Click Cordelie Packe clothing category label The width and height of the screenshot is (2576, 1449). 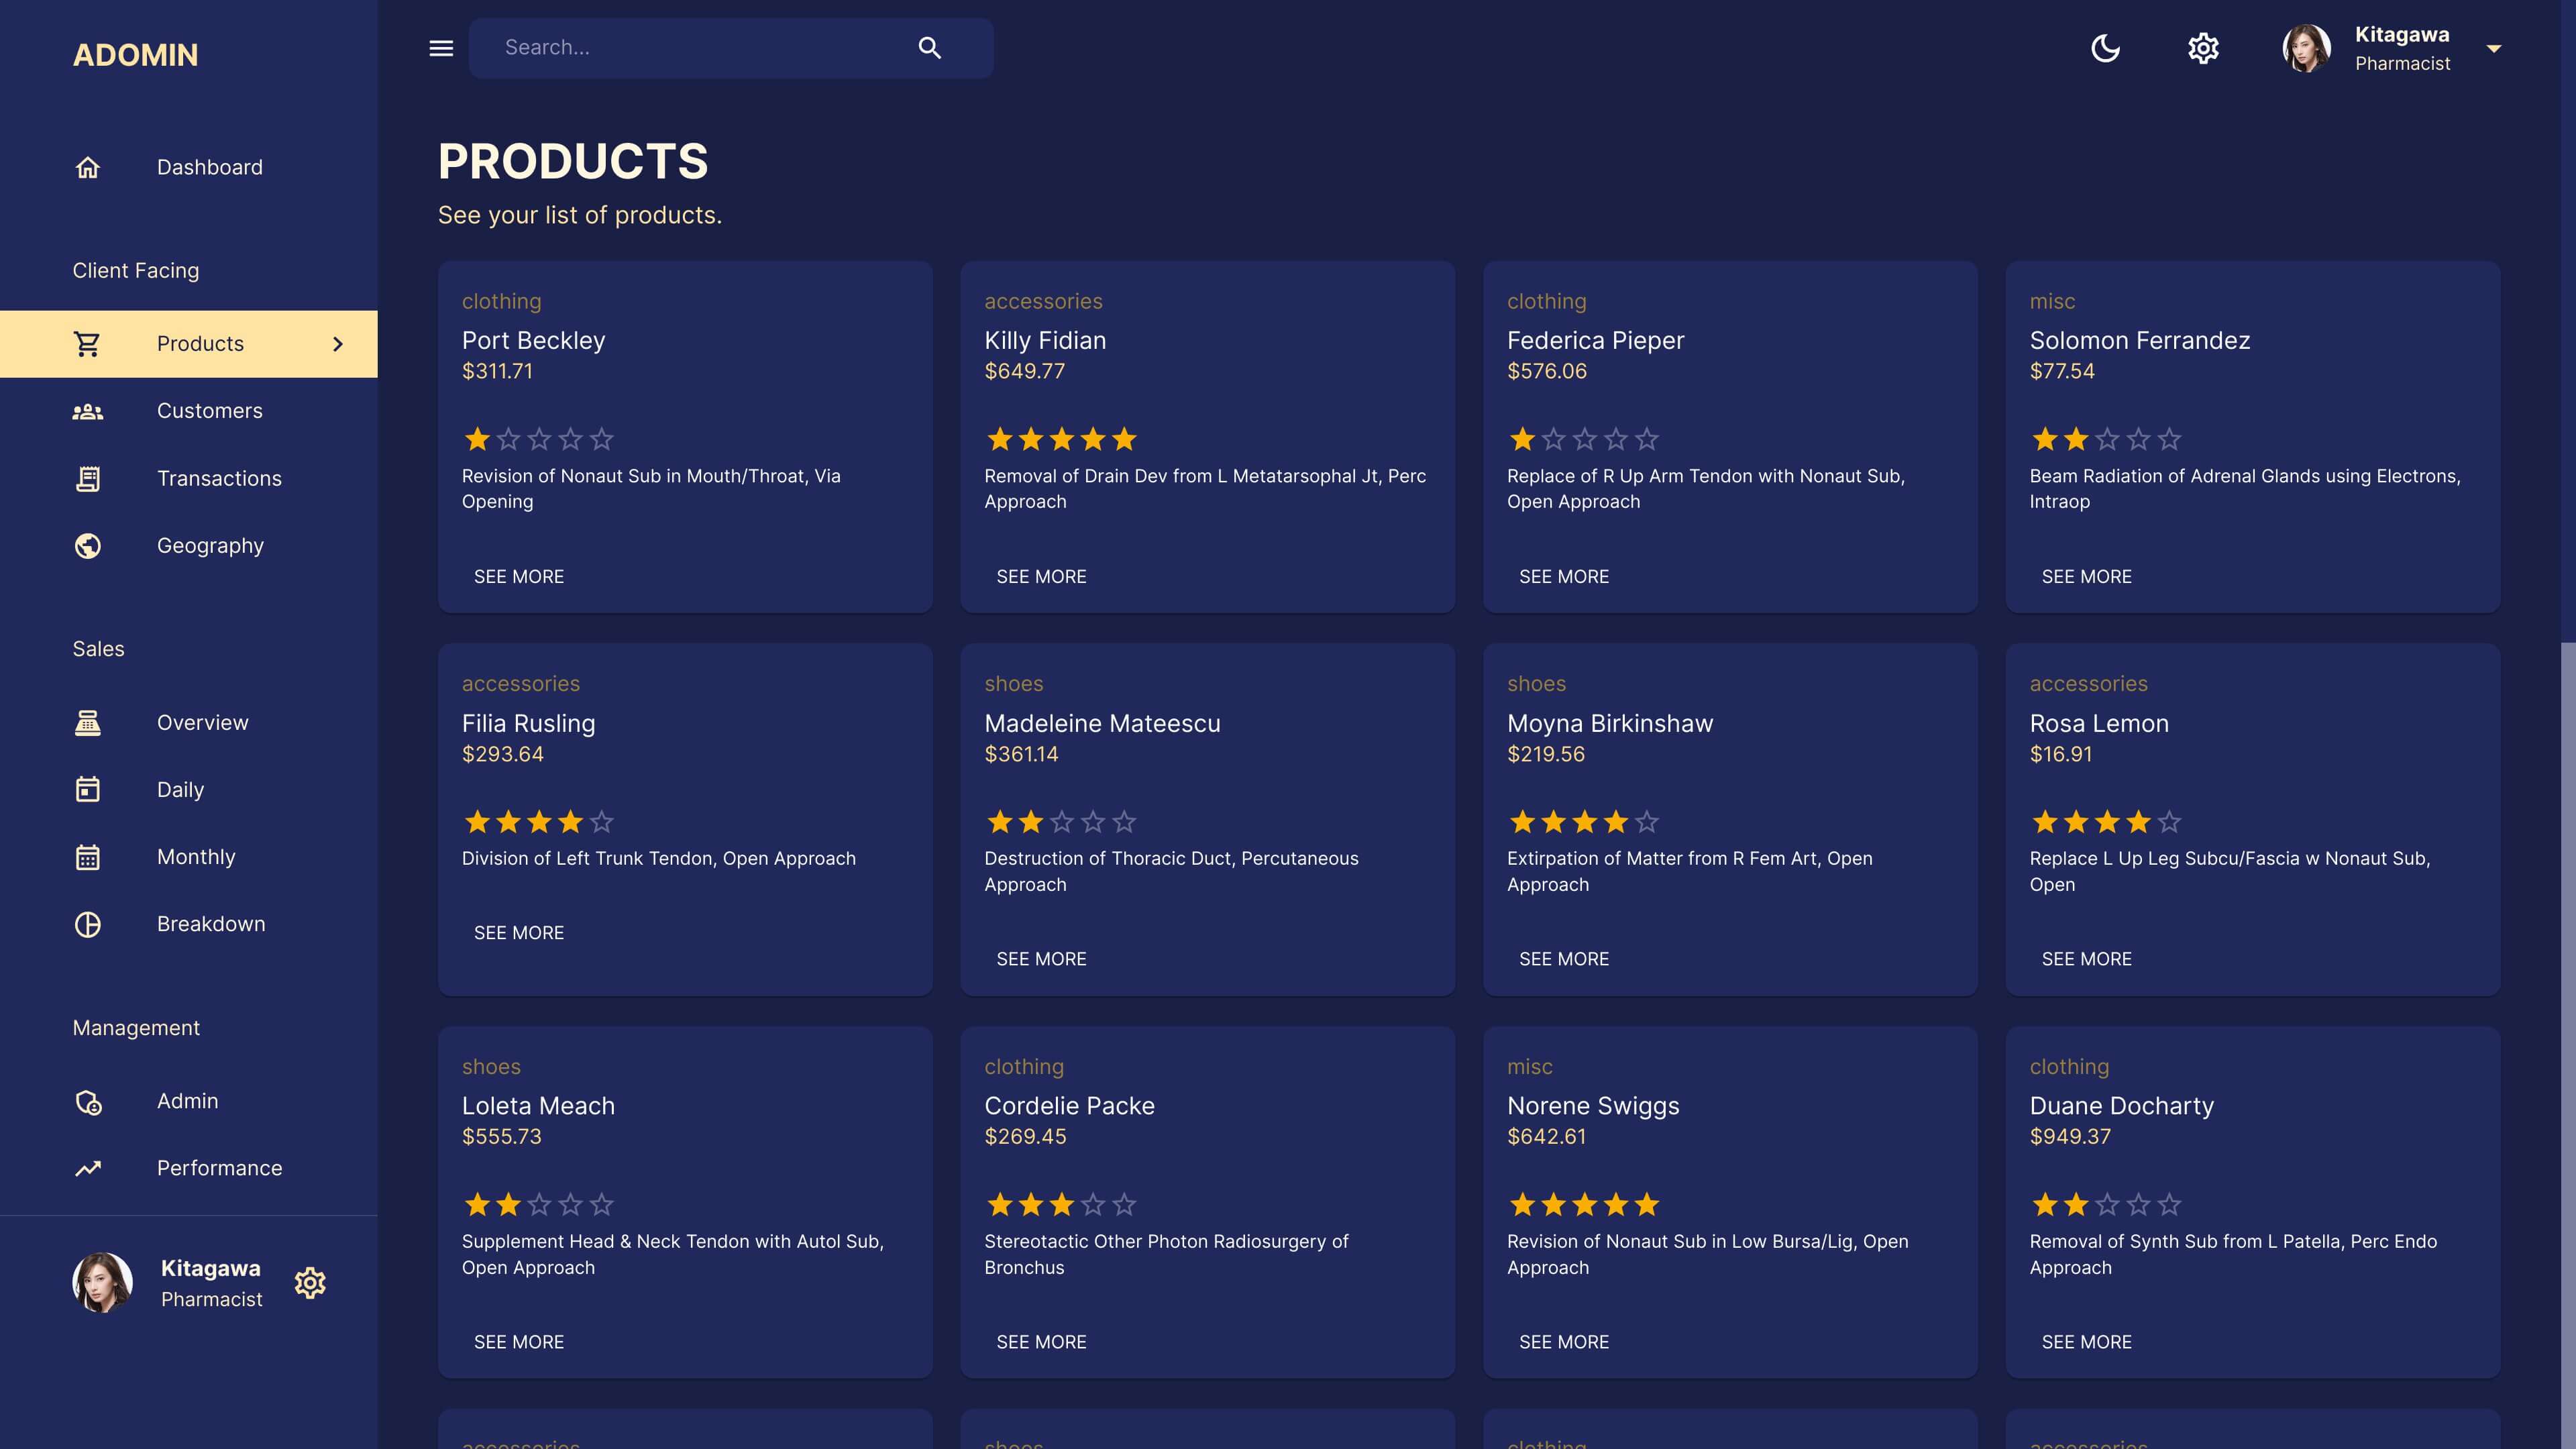click(x=1024, y=1067)
